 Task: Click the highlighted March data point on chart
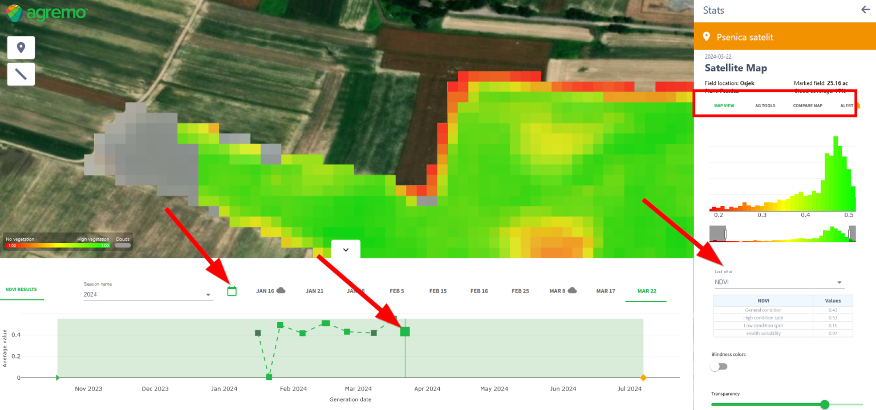pos(405,331)
